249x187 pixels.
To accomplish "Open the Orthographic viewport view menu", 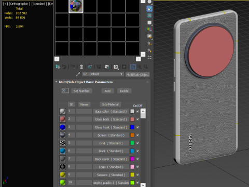I will click(x=19, y=4).
